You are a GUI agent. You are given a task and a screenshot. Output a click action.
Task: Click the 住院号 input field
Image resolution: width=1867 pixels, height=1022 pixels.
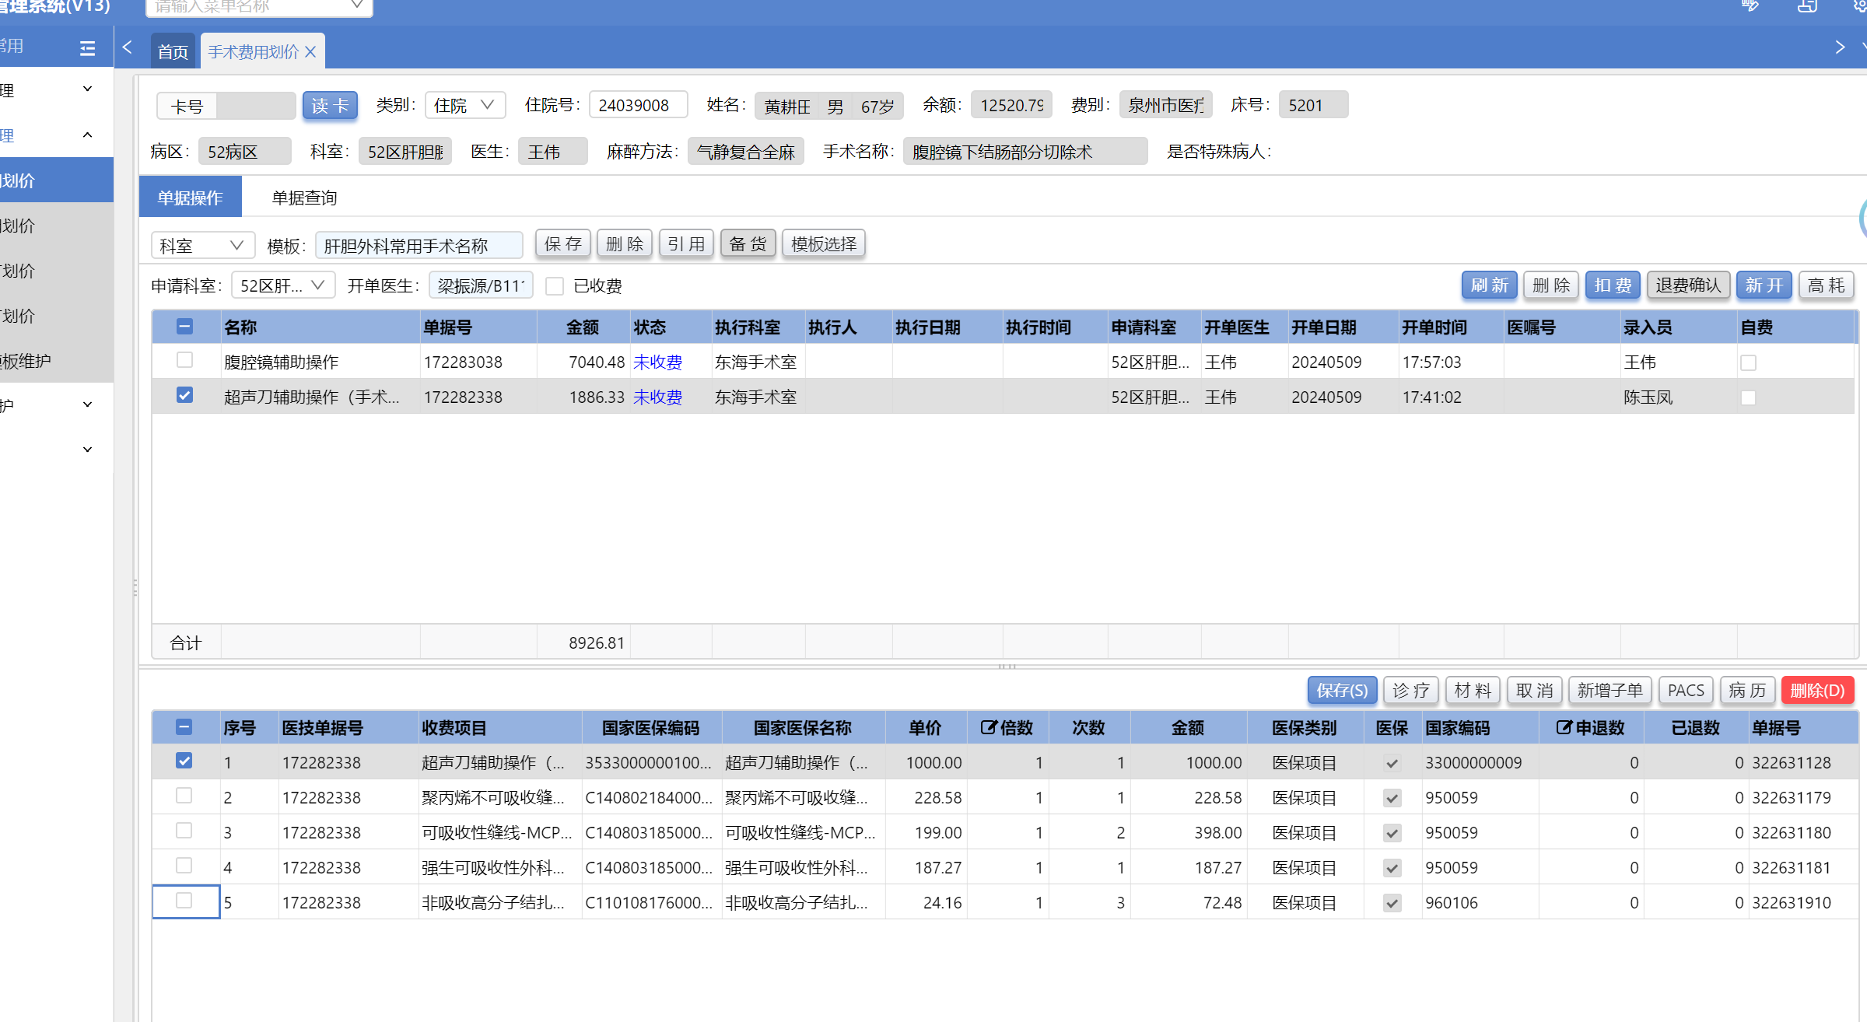click(x=638, y=105)
